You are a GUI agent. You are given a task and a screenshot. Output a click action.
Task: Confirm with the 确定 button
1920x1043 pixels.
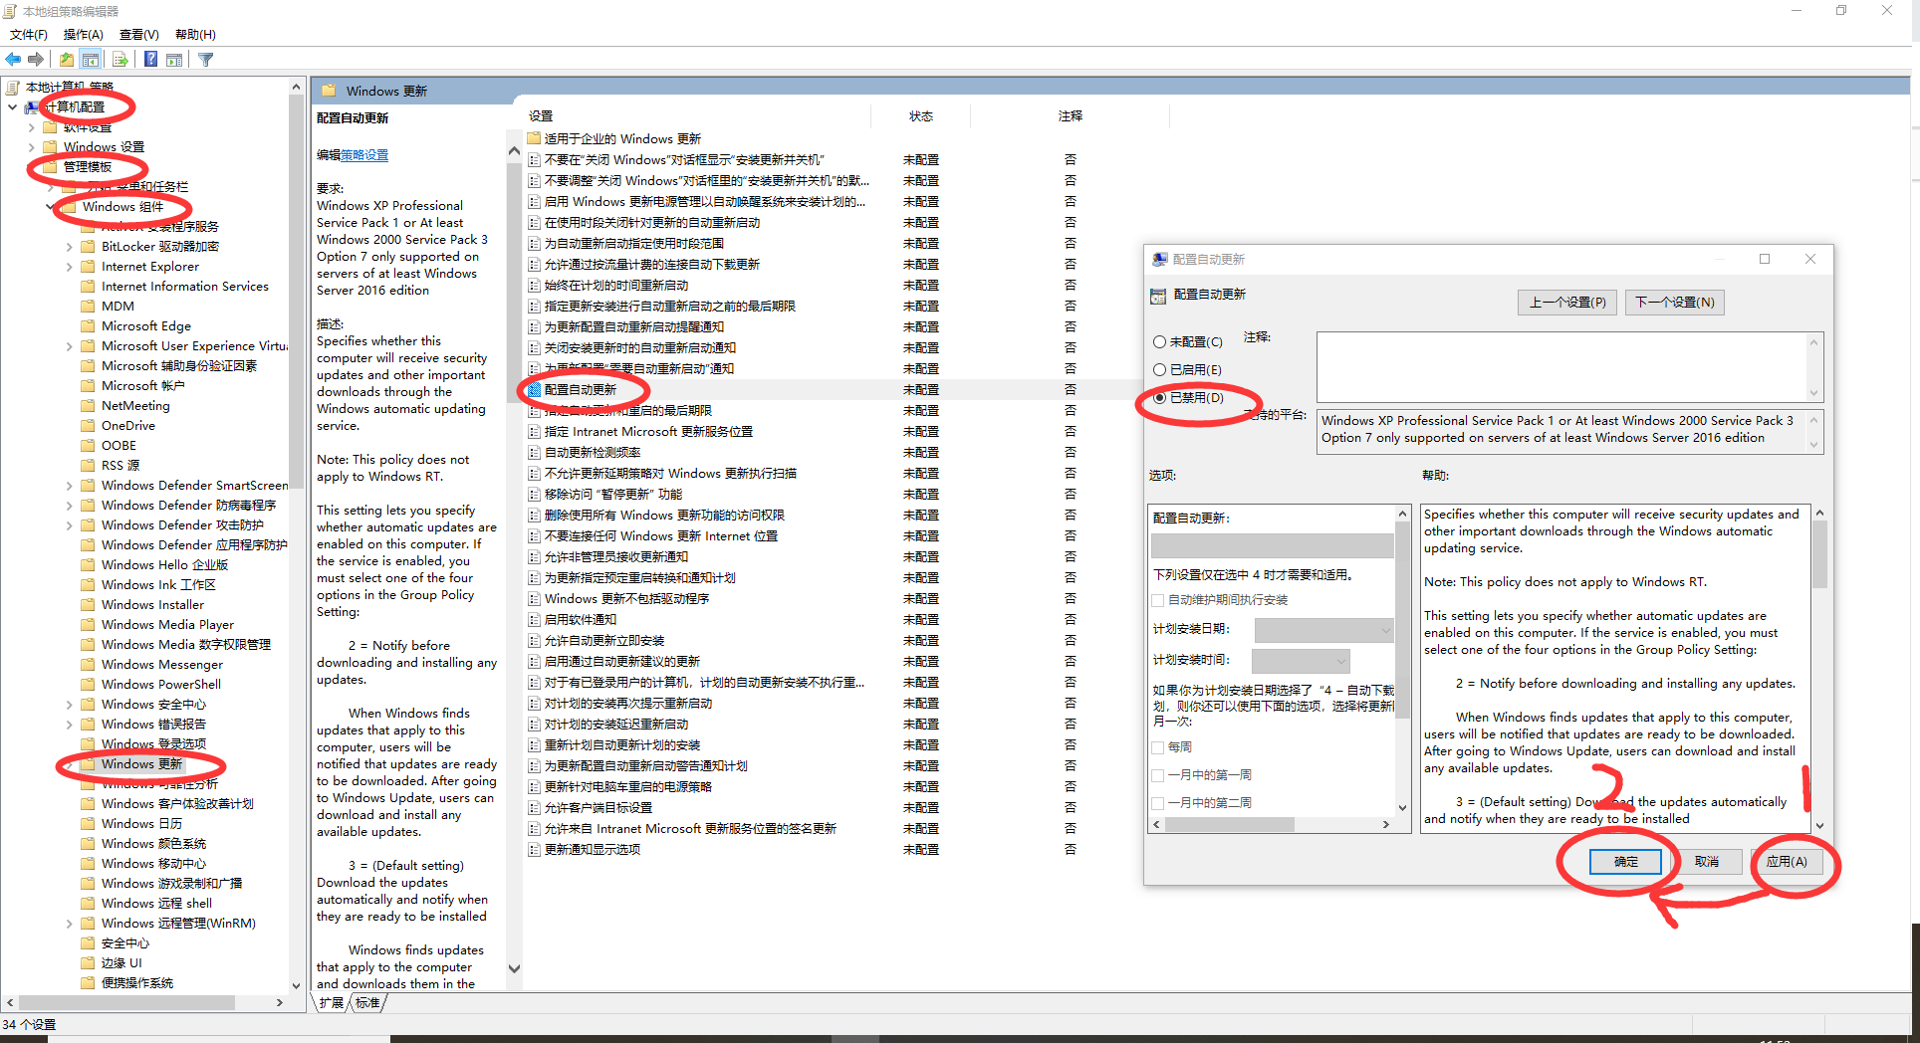(1625, 861)
